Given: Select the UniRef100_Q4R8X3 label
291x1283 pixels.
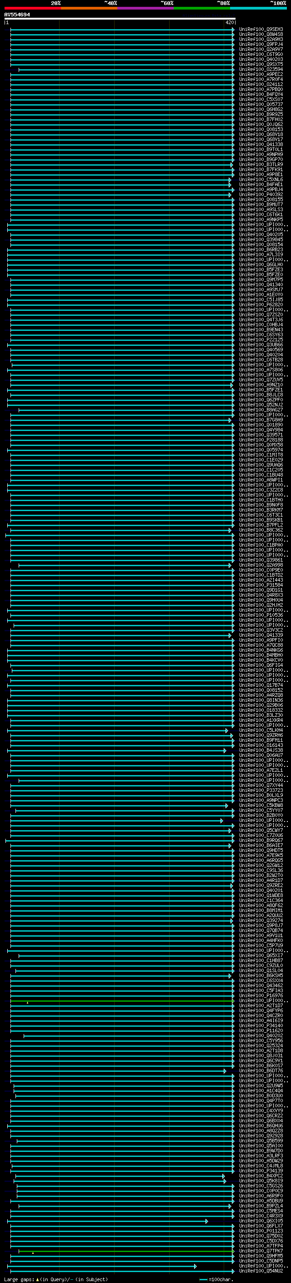Looking at the screenshot, I should click(x=261, y=595).
